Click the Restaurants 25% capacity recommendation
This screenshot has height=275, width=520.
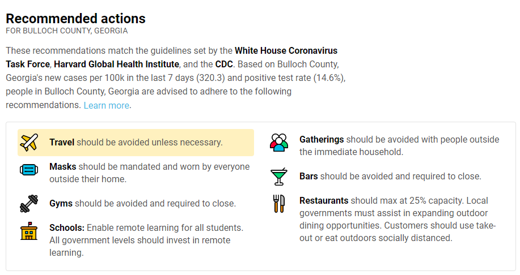pyautogui.click(x=398, y=219)
